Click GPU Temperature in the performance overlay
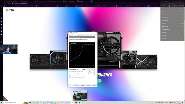The height and width of the screenshot is (104, 185). [x=166, y=29]
